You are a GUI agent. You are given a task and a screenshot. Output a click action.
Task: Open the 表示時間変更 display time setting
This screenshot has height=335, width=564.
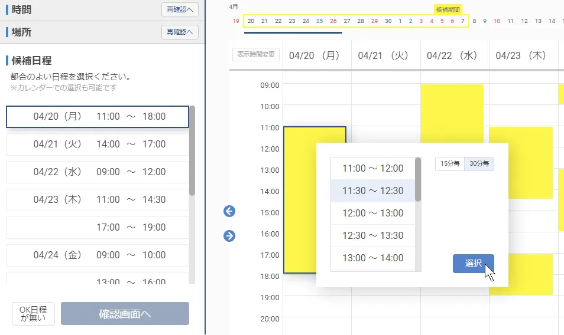[256, 55]
